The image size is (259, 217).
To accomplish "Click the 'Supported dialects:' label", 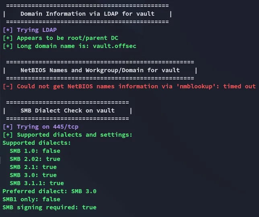I will (37, 143).
